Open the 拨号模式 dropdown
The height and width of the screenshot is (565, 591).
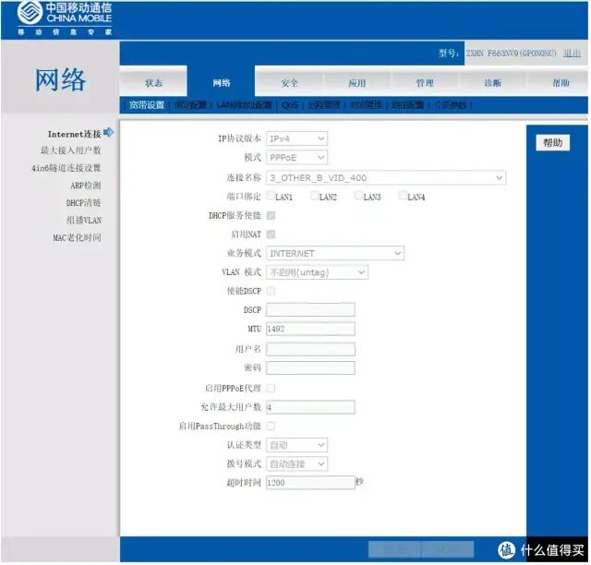coord(296,463)
